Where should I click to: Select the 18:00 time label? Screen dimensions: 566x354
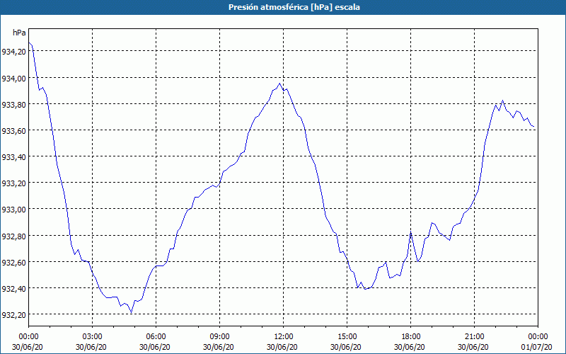pos(411,337)
